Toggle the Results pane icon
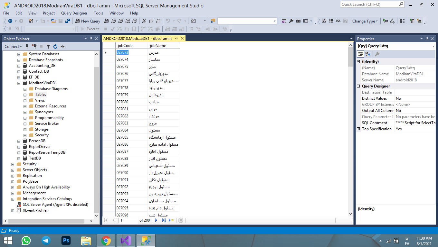438x247 pixels. 345,21
